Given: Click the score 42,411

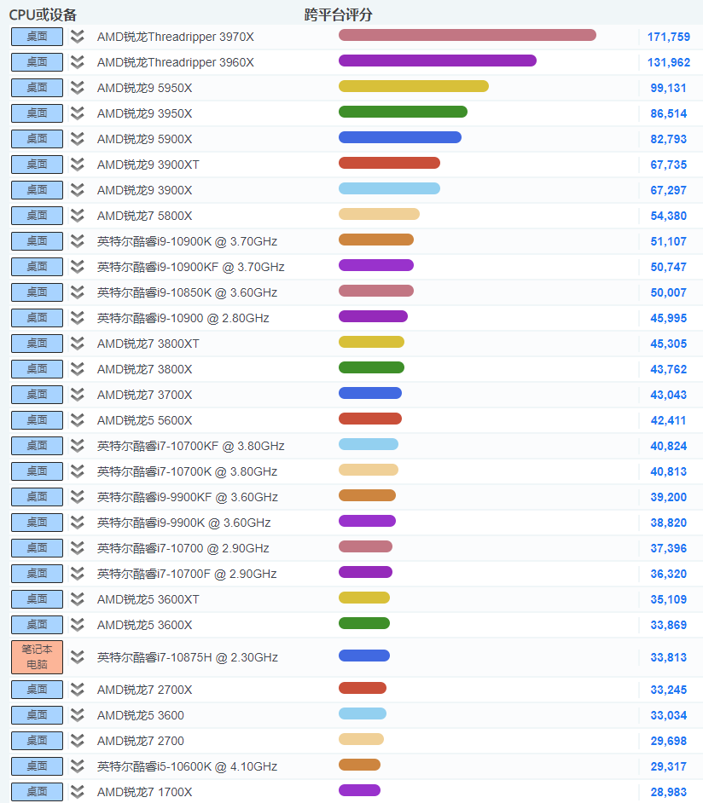Looking at the screenshot, I should 668,420.
